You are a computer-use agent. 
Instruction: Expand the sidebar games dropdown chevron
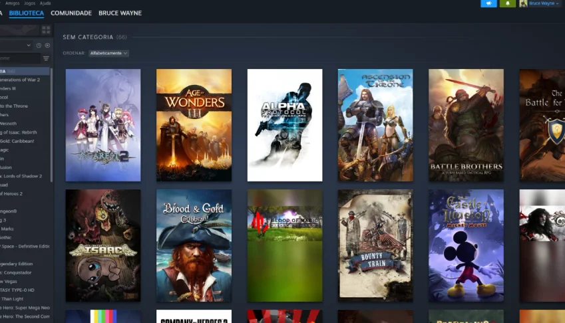[29, 46]
